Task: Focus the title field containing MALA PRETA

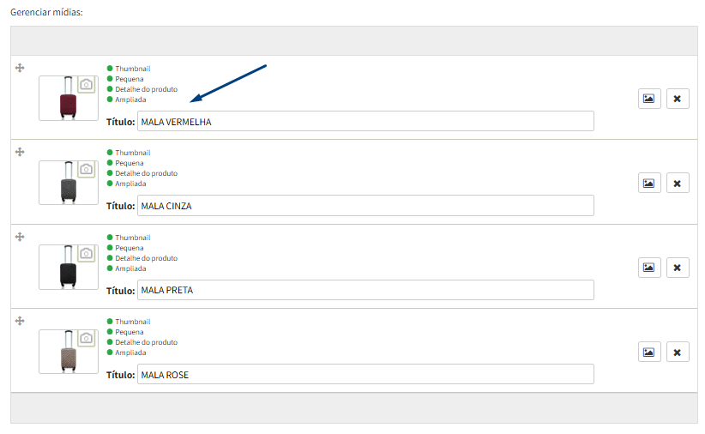Action: (x=365, y=290)
